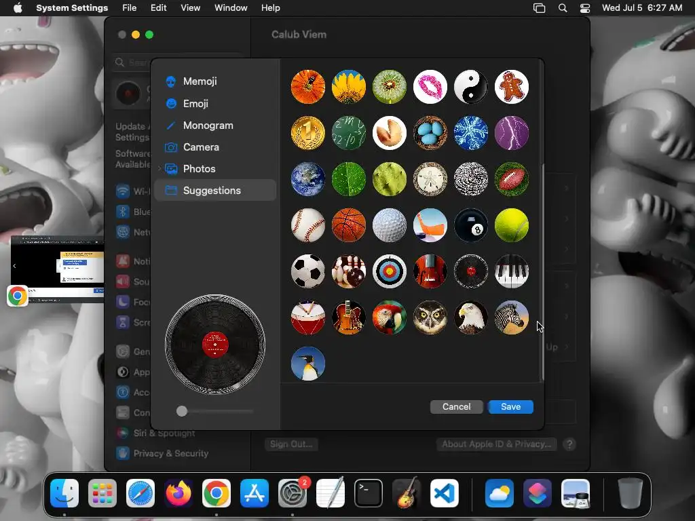Choose the fortune cookie picture
695x521 pixels.
pos(389,133)
